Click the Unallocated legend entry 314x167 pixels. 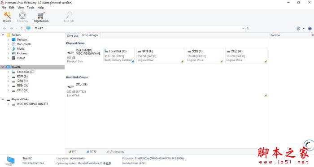tap(115, 152)
